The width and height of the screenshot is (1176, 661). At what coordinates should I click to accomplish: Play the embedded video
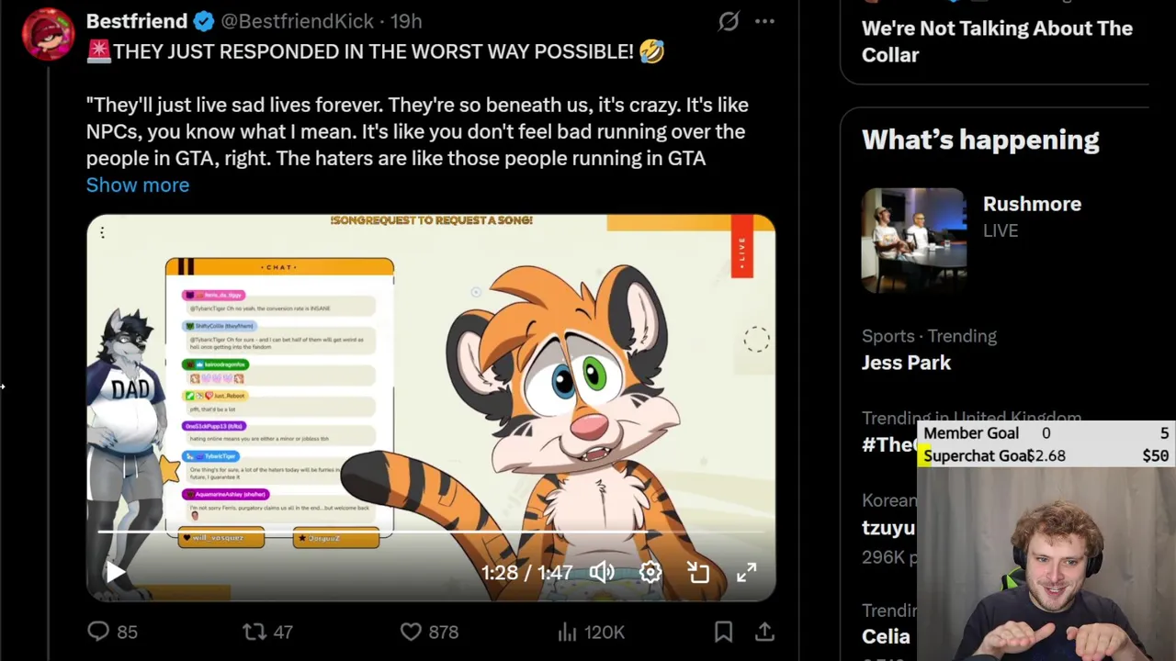pos(115,573)
